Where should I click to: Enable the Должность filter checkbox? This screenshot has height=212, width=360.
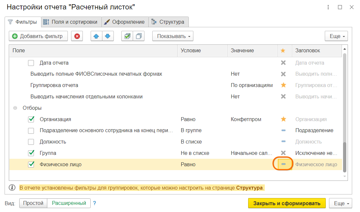point(31,142)
